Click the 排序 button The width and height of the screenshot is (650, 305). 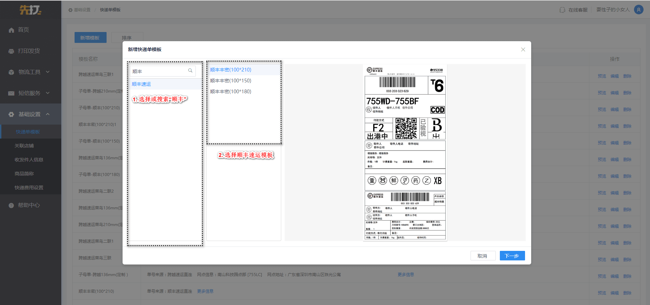point(127,37)
